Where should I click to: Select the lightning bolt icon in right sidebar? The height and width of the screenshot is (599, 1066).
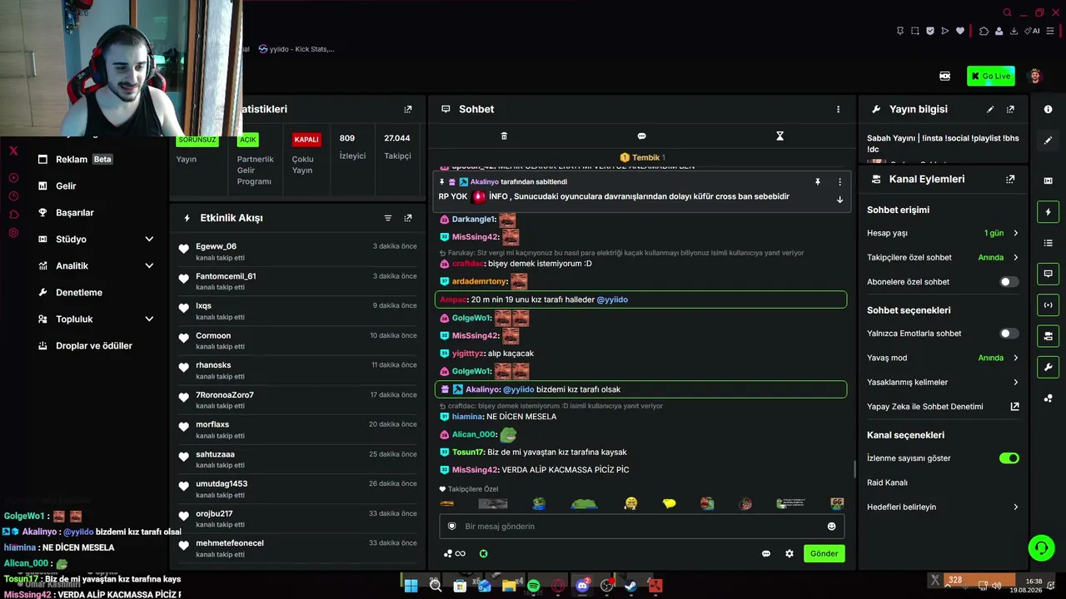(x=1048, y=212)
